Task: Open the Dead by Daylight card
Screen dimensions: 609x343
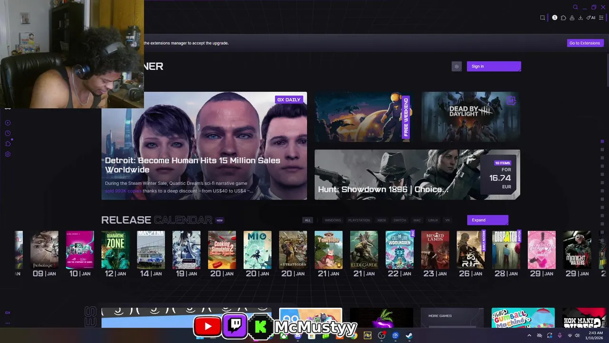Action: pyautogui.click(x=471, y=117)
